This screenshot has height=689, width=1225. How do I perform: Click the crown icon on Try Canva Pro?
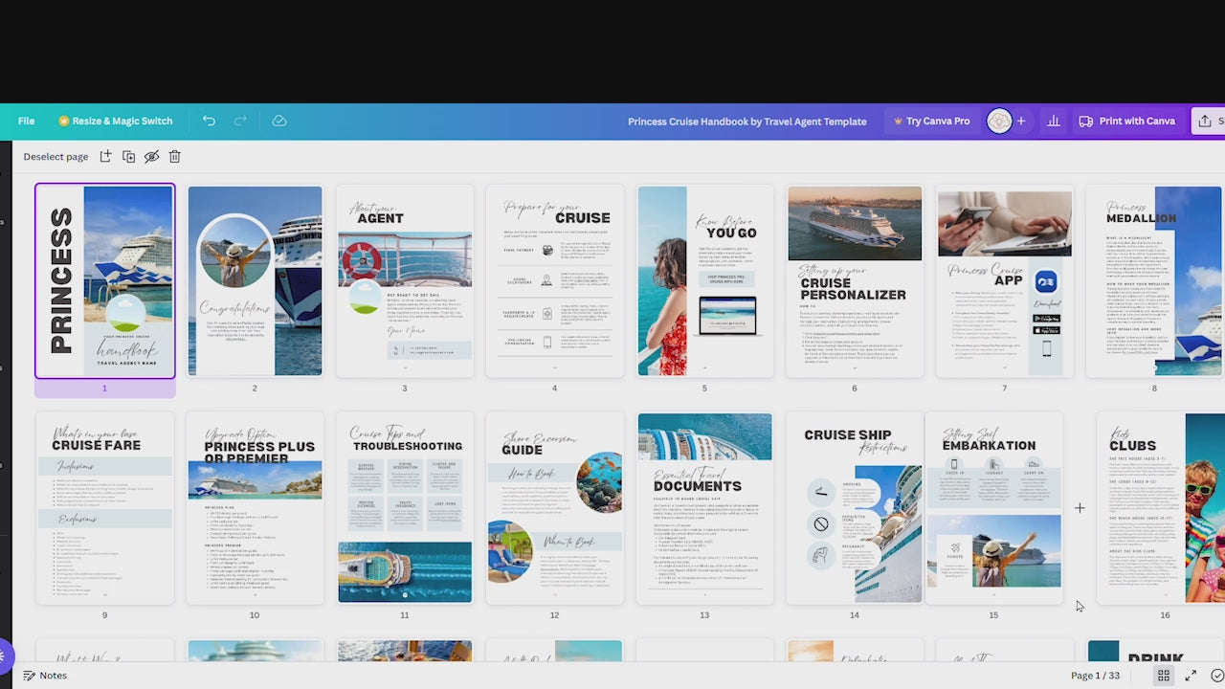(x=899, y=122)
